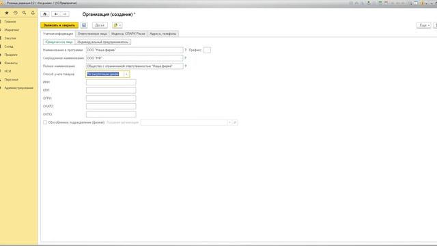Click the magnifier icon in title bar
The image size is (437, 246).
tap(410, 3)
